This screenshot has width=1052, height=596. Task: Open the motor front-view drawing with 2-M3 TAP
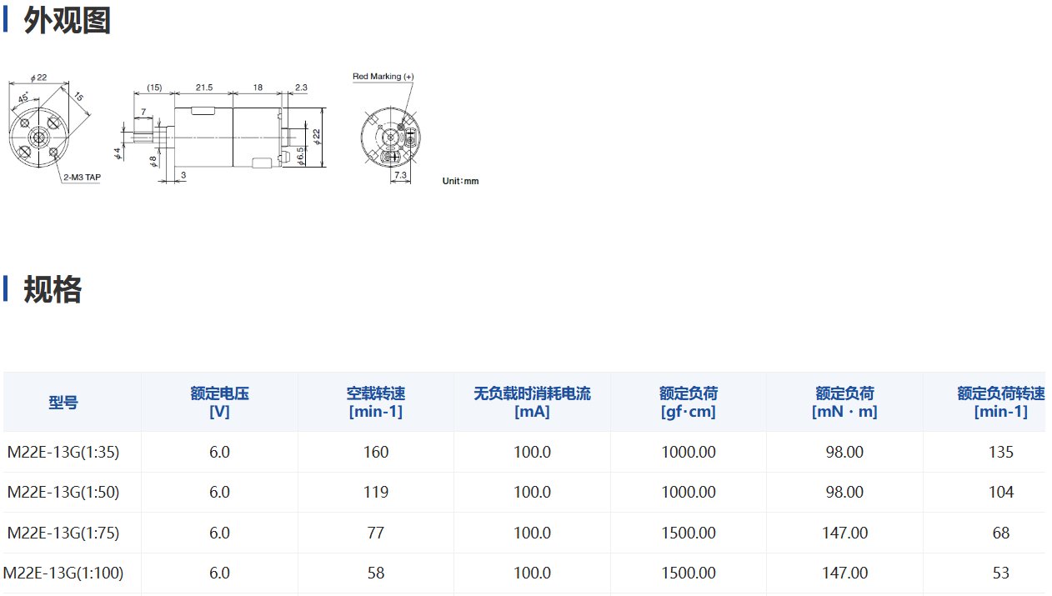[x=54, y=128]
